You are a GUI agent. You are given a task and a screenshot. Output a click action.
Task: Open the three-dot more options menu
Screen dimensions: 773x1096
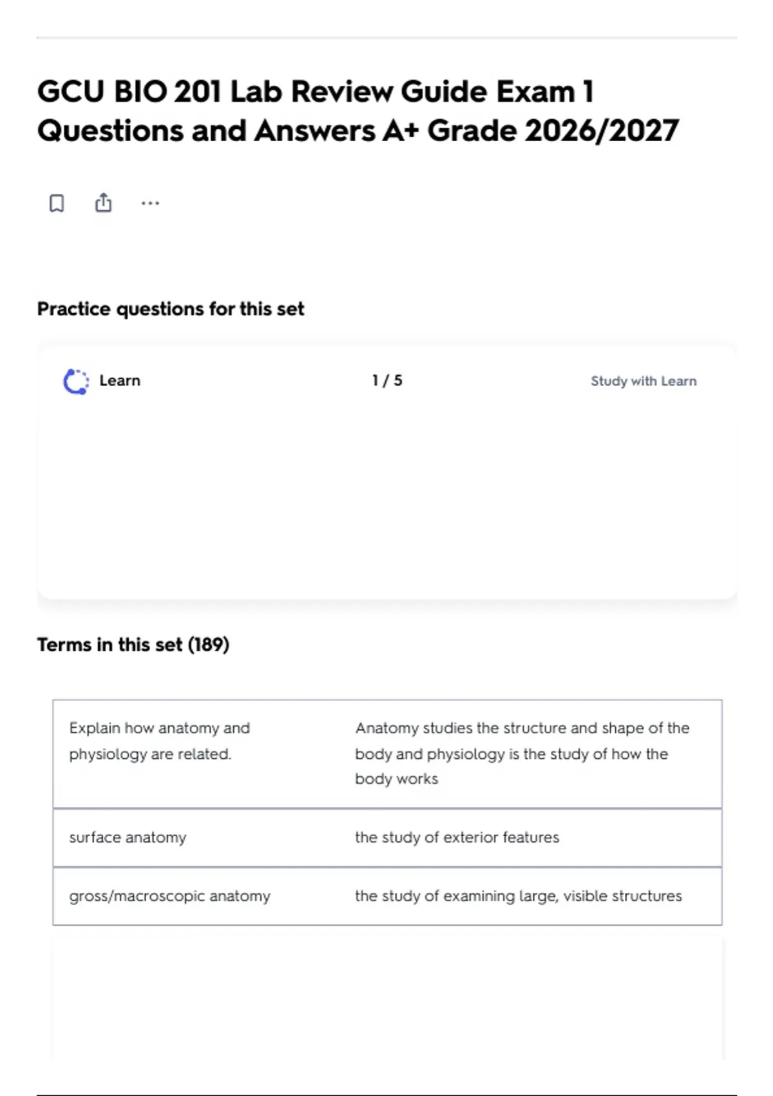(x=150, y=203)
